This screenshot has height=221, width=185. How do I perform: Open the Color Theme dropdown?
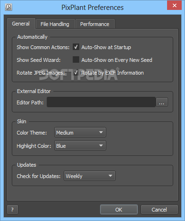coord(80,132)
